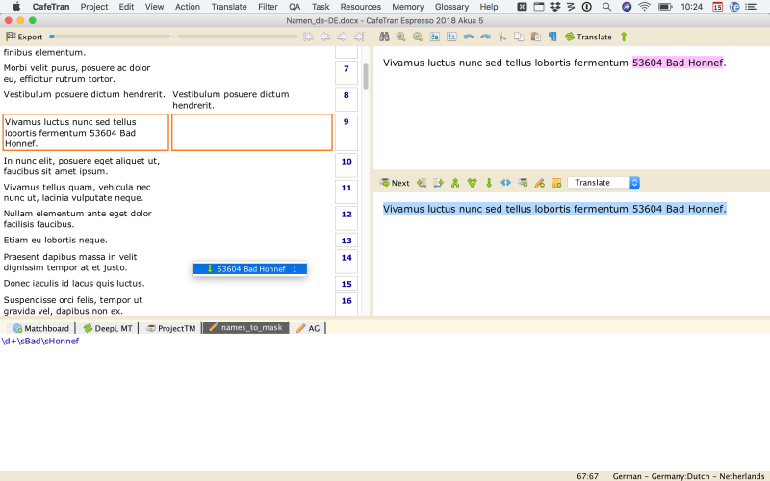Open the Translate mode dropdown
This screenshot has height=481, width=770.
click(603, 183)
